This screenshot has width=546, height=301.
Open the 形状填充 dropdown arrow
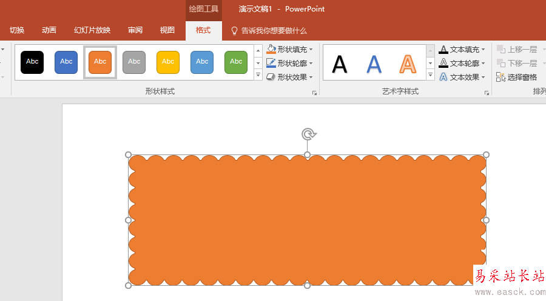click(311, 50)
